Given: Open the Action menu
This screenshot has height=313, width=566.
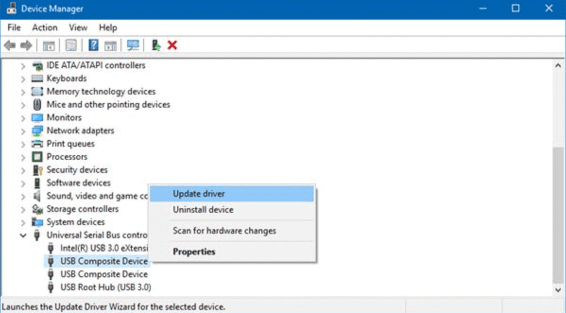Looking at the screenshot, I should tap(44, 27).
